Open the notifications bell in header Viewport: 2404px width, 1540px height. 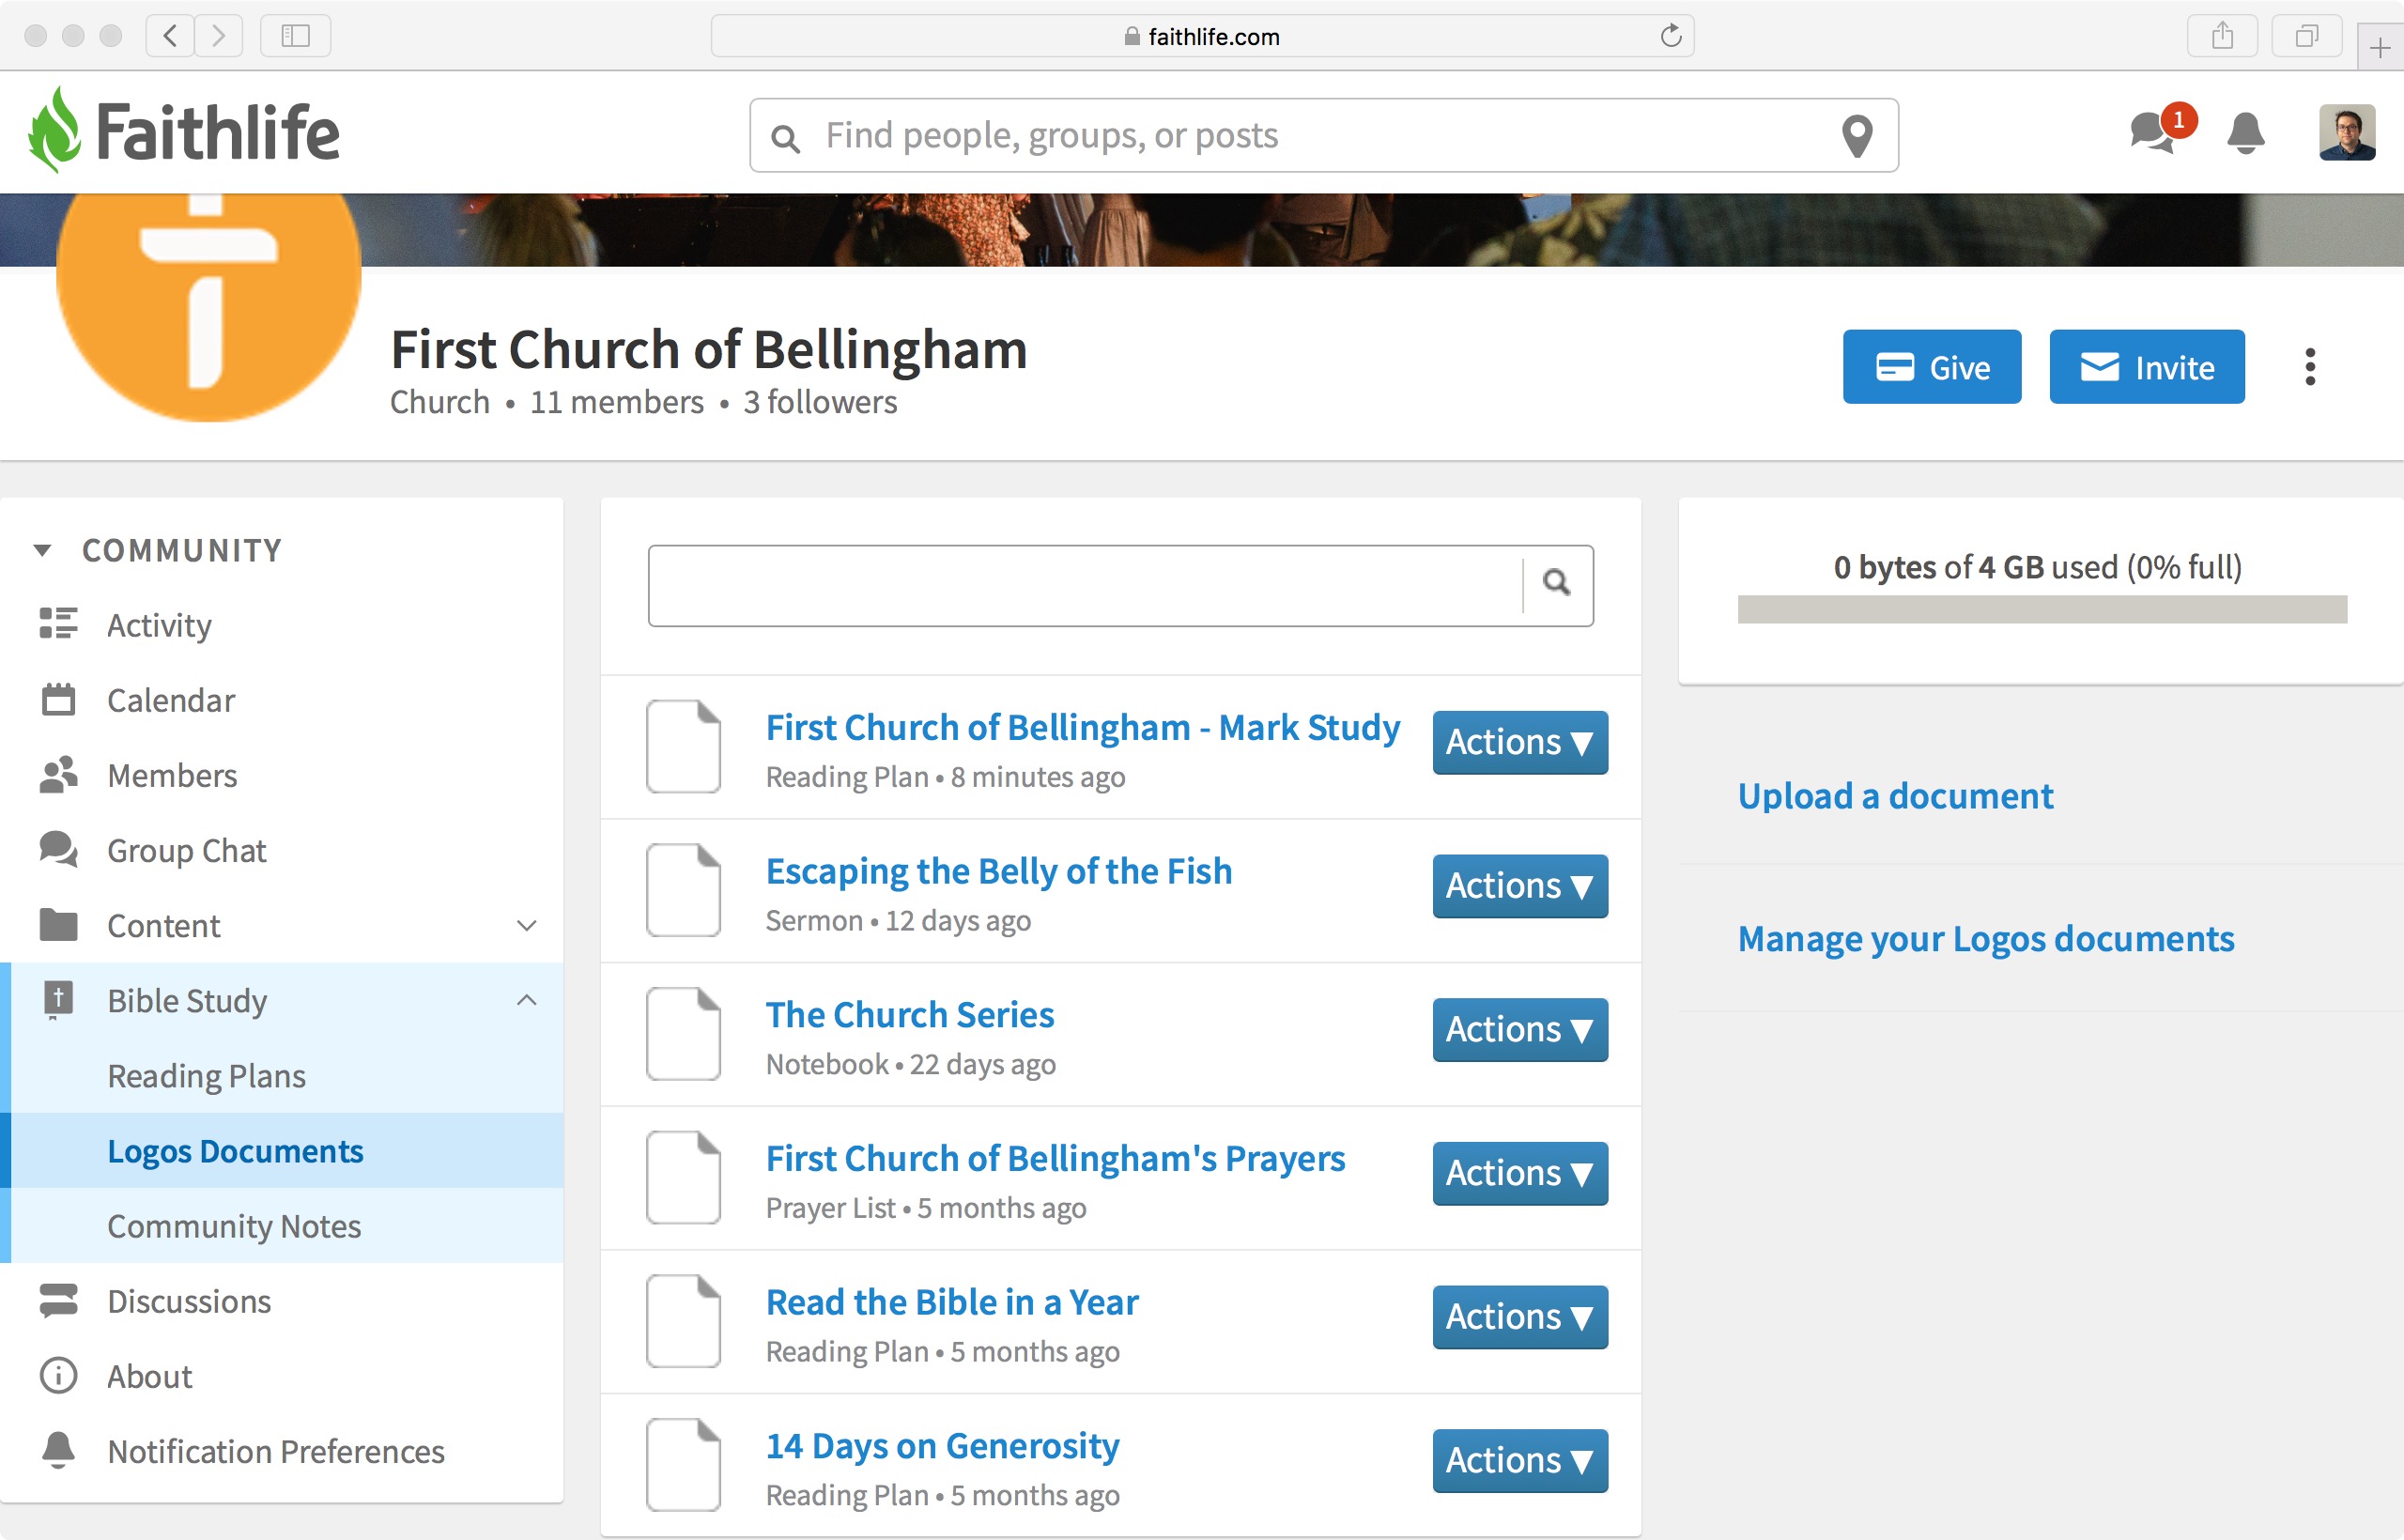pos(2246,133)
